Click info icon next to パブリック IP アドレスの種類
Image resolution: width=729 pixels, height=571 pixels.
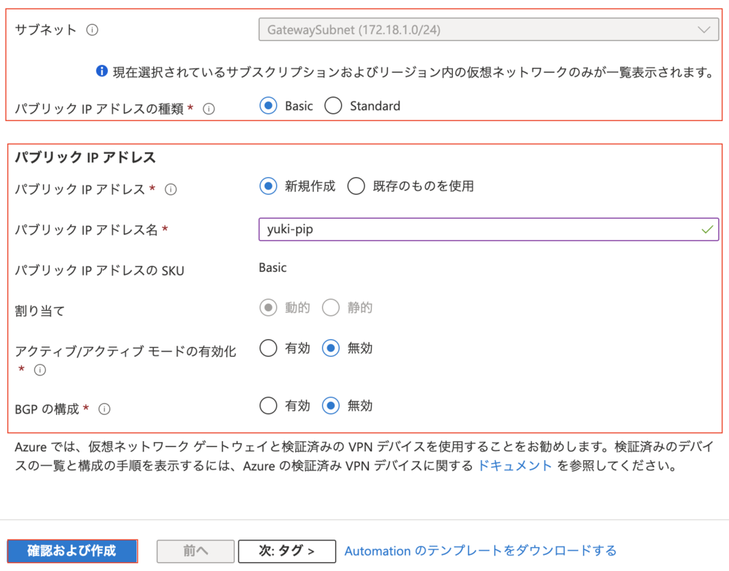tap(209, 109)
